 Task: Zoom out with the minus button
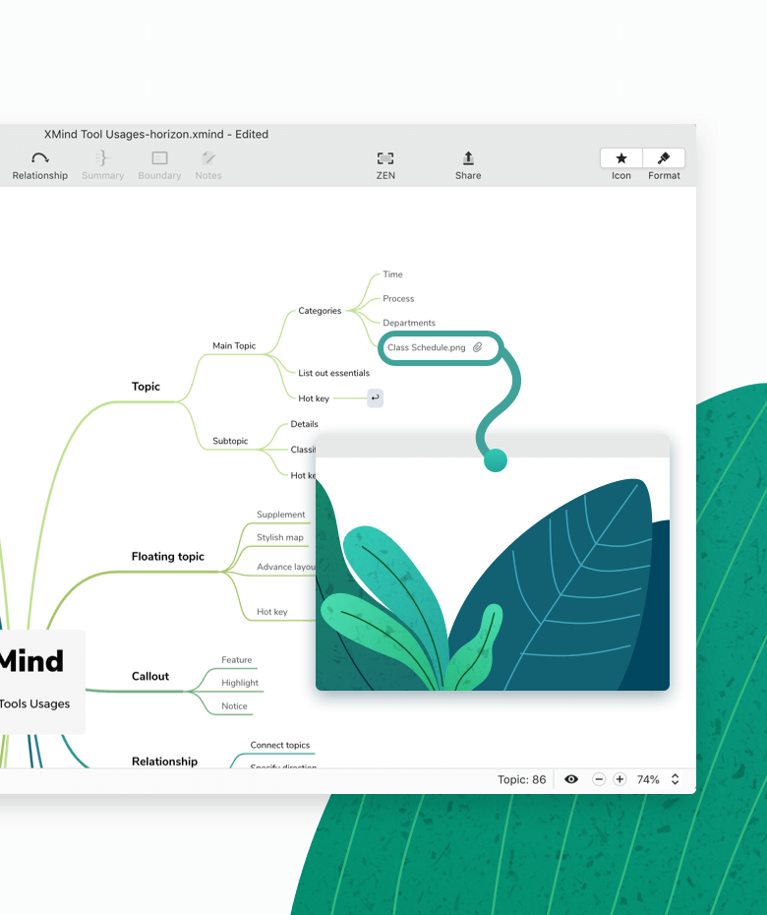coord(599,779)
